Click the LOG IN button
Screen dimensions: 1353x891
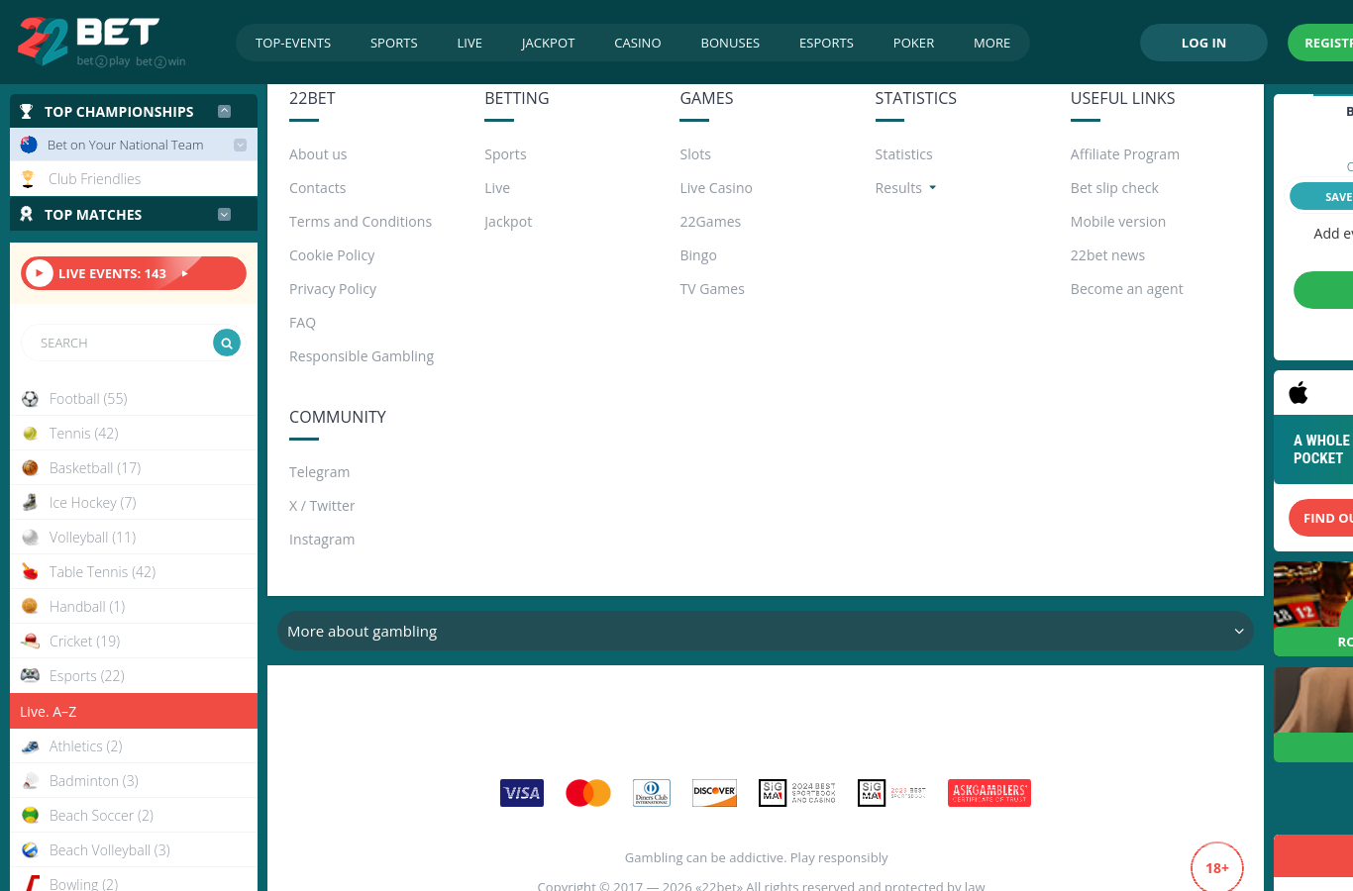(x=1203, y=43)
